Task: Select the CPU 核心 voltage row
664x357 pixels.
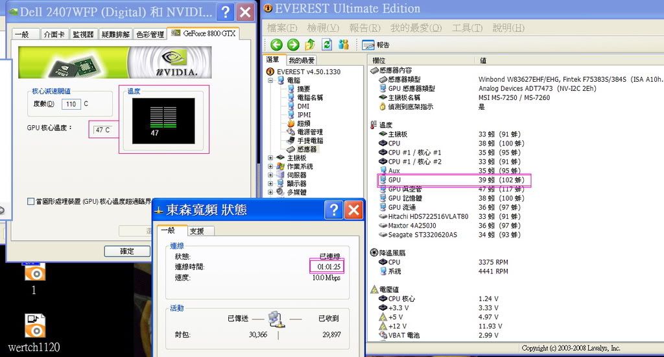Action: pyautogui.click(x=438, y=299)
